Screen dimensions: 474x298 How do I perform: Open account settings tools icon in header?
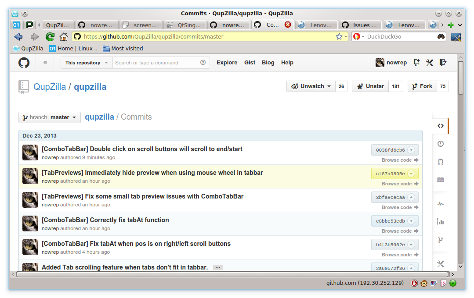[430, 62]
